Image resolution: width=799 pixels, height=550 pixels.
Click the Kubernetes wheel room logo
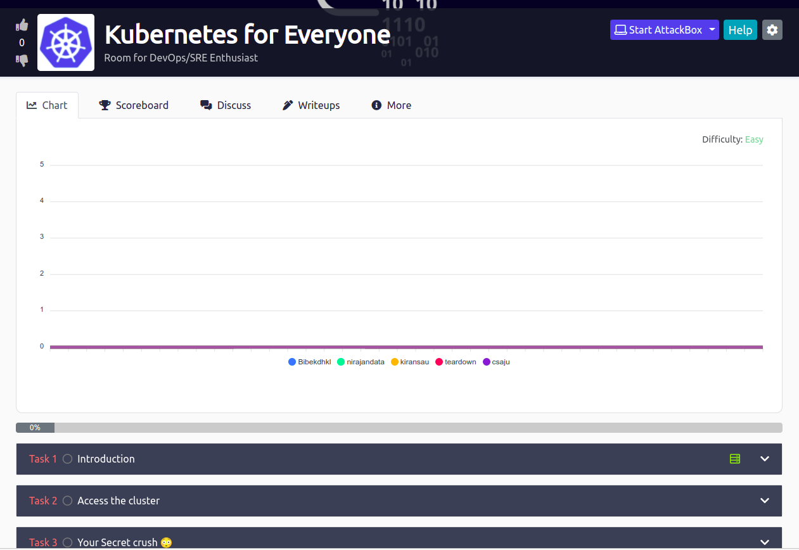66,42
